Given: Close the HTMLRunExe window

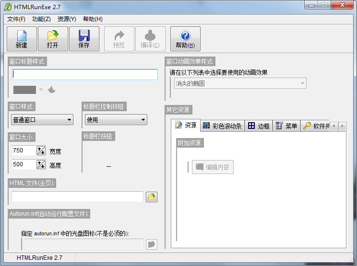Looking at the screenshot, I should 342,5.
